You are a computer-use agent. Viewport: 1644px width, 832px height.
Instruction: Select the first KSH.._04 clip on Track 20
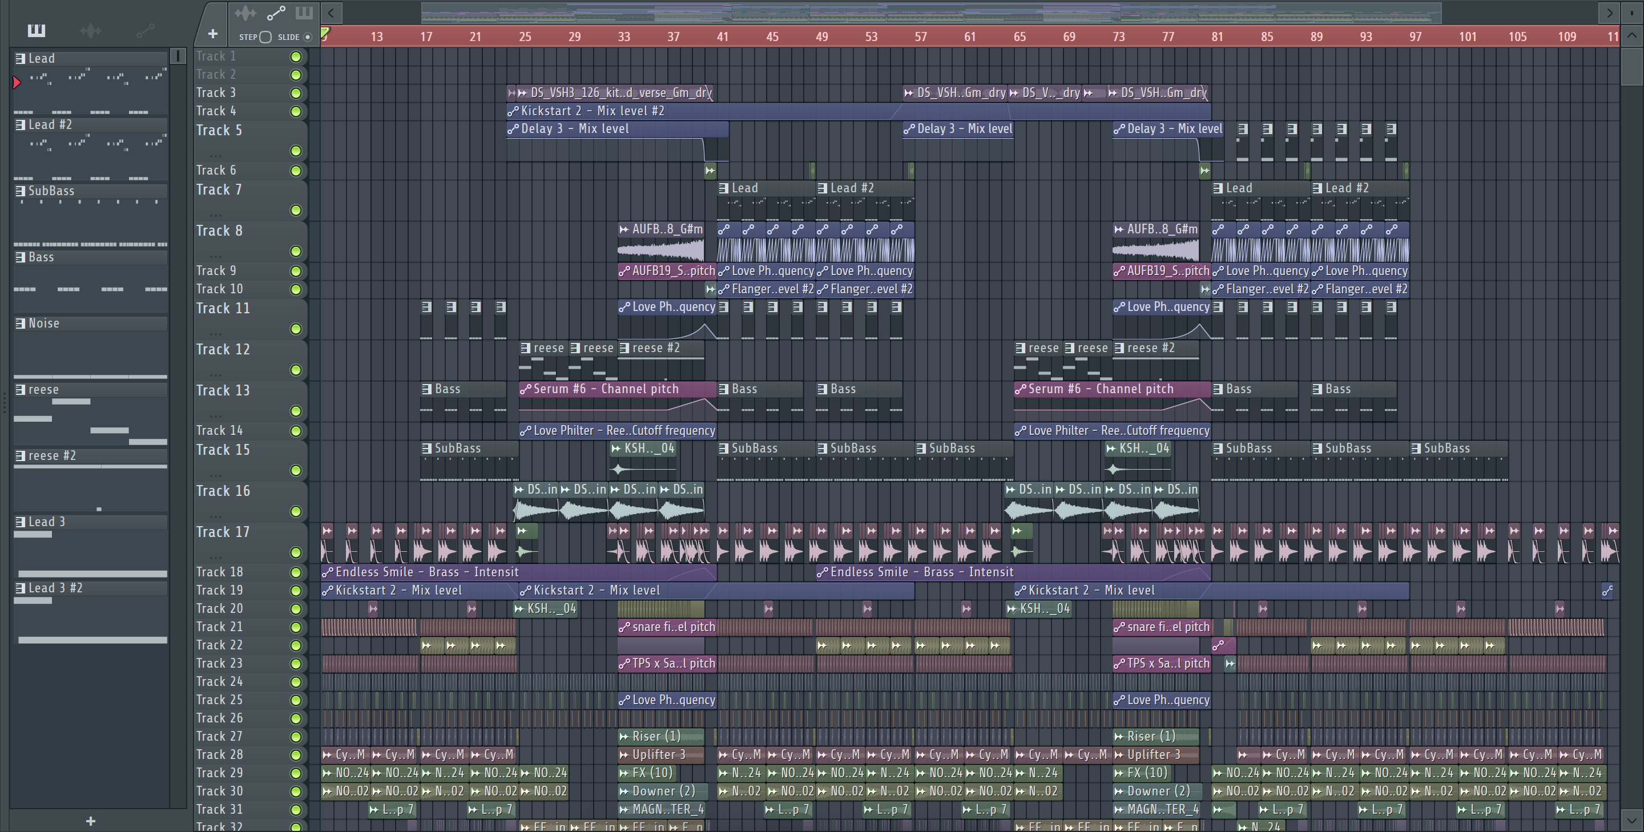click(546, 609)
